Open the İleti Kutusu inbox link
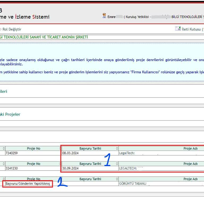 click(x=191, y=29)
